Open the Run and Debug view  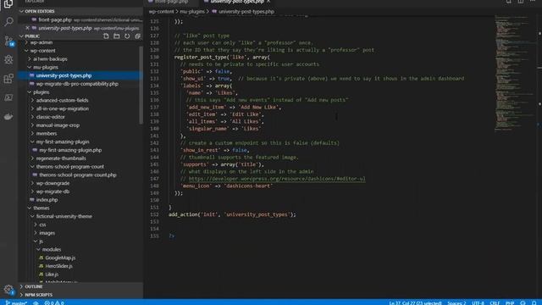pos(8,60)
